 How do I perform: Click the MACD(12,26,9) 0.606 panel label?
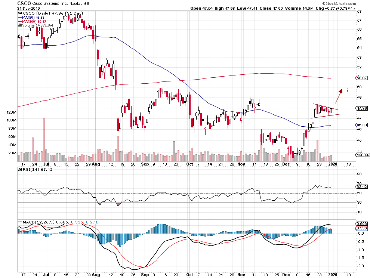[x=45, y=222]
